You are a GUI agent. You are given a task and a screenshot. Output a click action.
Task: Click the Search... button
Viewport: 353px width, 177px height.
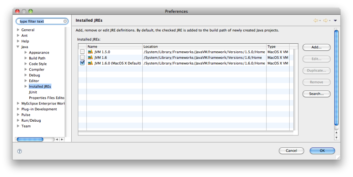pos(316,94)
